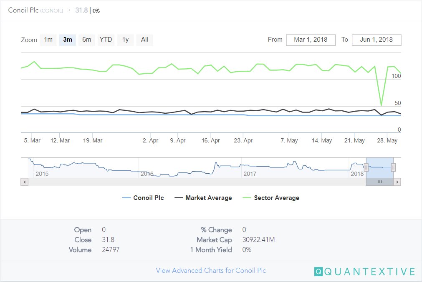This screenshot has width=422, height=282.
Task: Click the grip icon on the navigator thumb
Action: pos(379,182)
